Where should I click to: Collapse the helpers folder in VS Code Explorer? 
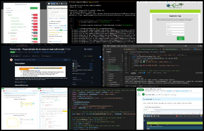pos(110,80)
